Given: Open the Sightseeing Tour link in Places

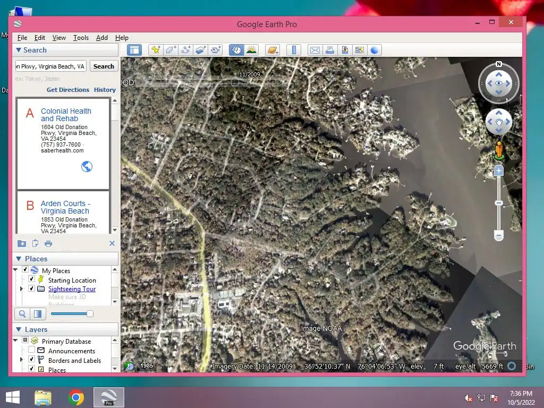Looking at the screenshot, I should (72, 288).
